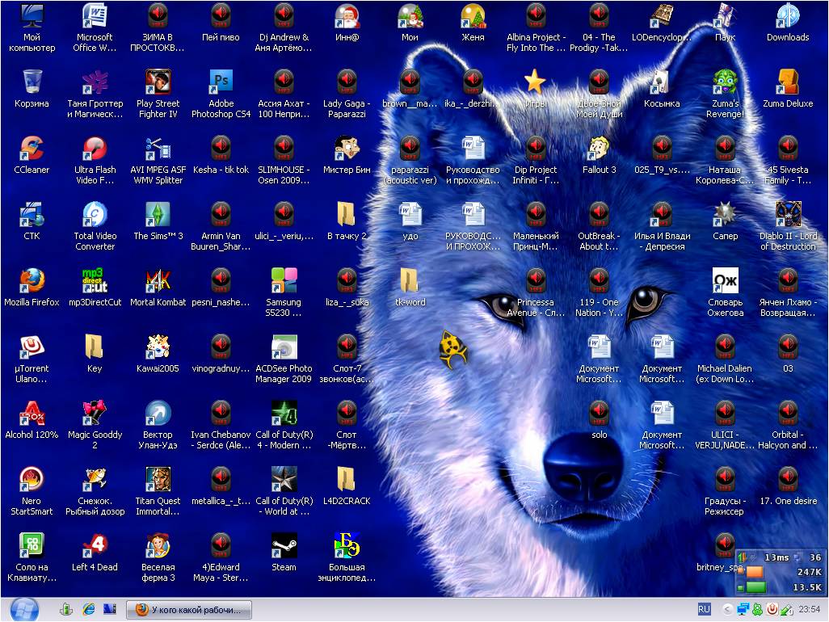Open Мой компьютер (My Computer)
Viewport: 829px width, 622px height.
coord(32,16)
